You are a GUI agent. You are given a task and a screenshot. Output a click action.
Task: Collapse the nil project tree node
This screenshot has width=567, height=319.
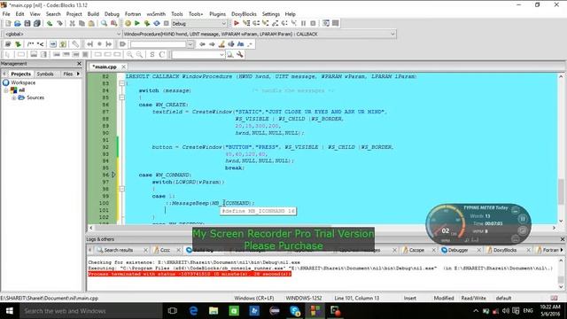[x=6, y=90]
